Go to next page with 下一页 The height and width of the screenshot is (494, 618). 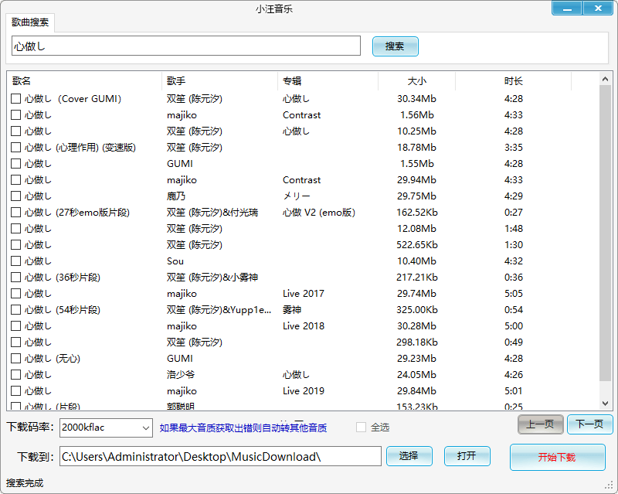click(589, 424)
